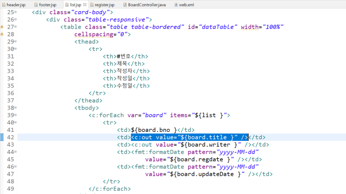This screenshot has height=194, width=346.
Task: Click the selected c:out board.title code
Action: 190,137
